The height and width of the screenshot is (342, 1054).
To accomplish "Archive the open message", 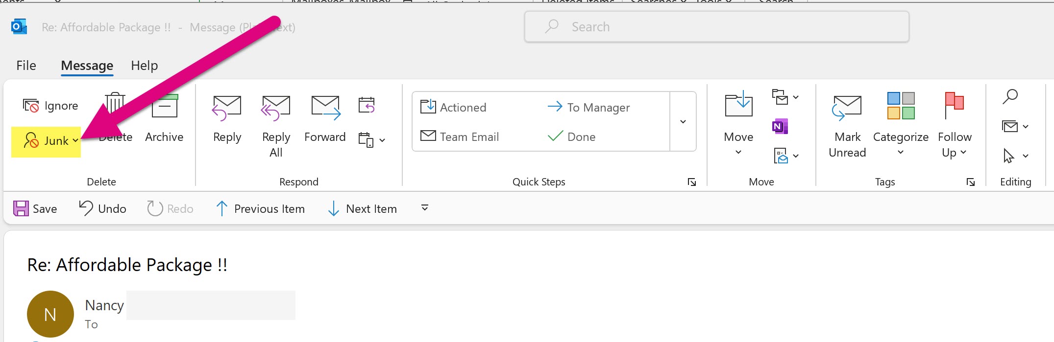I will coord(164,117).
